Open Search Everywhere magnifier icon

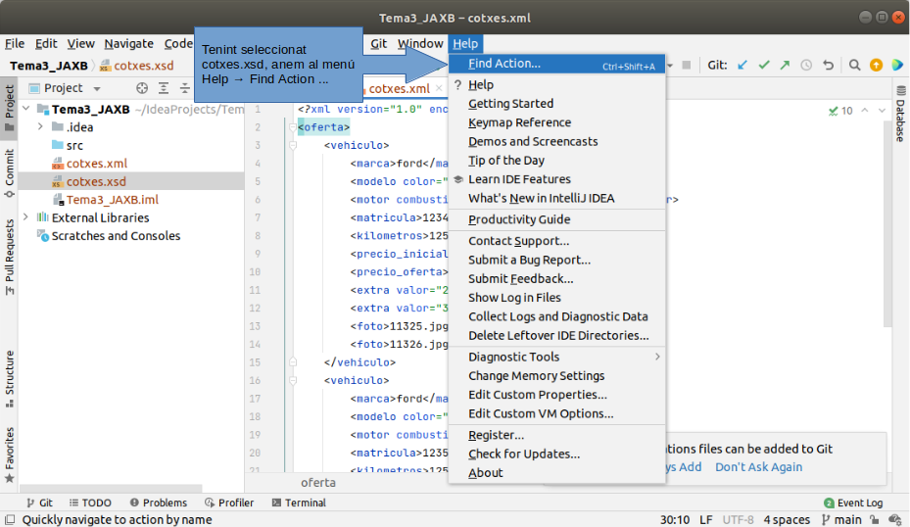854,65
